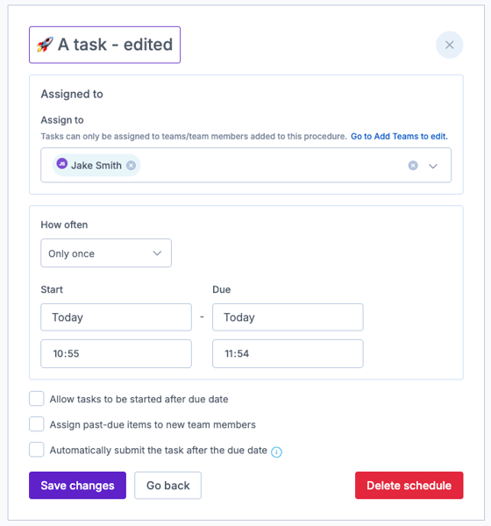491x526 pixels.
Task: Clear all assignees with the circle-x icon
Action: [x=413, y=166]
